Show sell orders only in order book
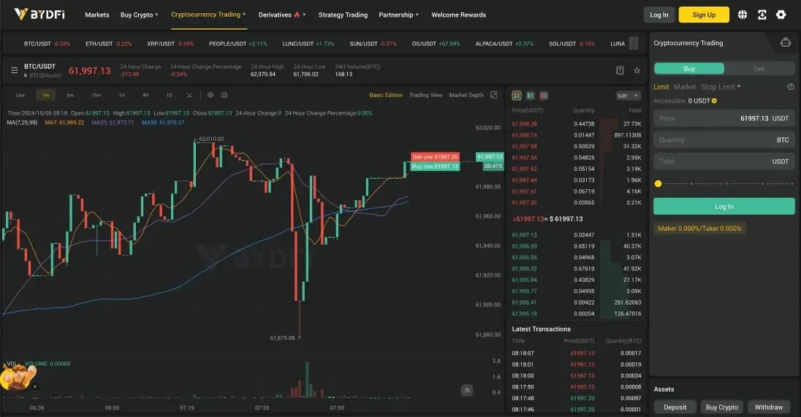 tap(544, 96)
